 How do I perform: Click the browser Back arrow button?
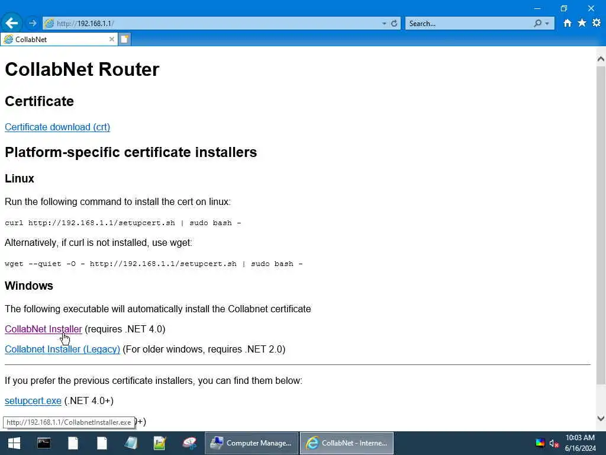[12, 23]
